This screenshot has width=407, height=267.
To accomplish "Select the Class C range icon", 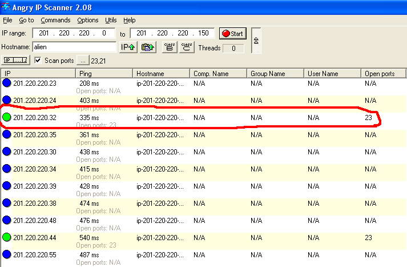I will tap(187, 47).
